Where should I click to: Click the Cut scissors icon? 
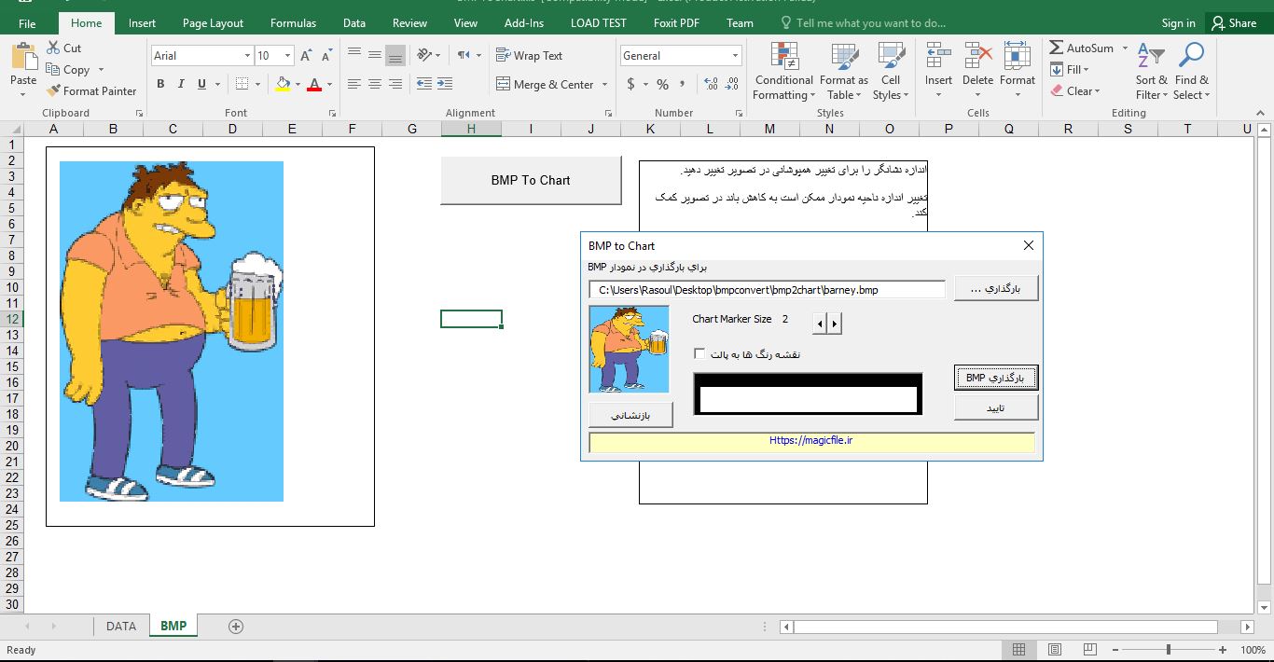pyautogui.click(x=52, y=48)
